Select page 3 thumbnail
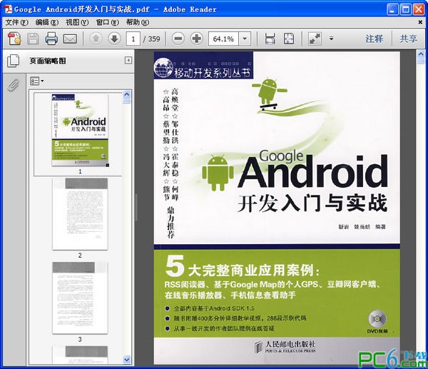The width and height of the screenshot is (428, 369). 80,298
